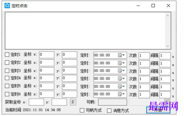Click the 定时1 y coordinate field
This screenshot has width=184, height=116.
70,55
